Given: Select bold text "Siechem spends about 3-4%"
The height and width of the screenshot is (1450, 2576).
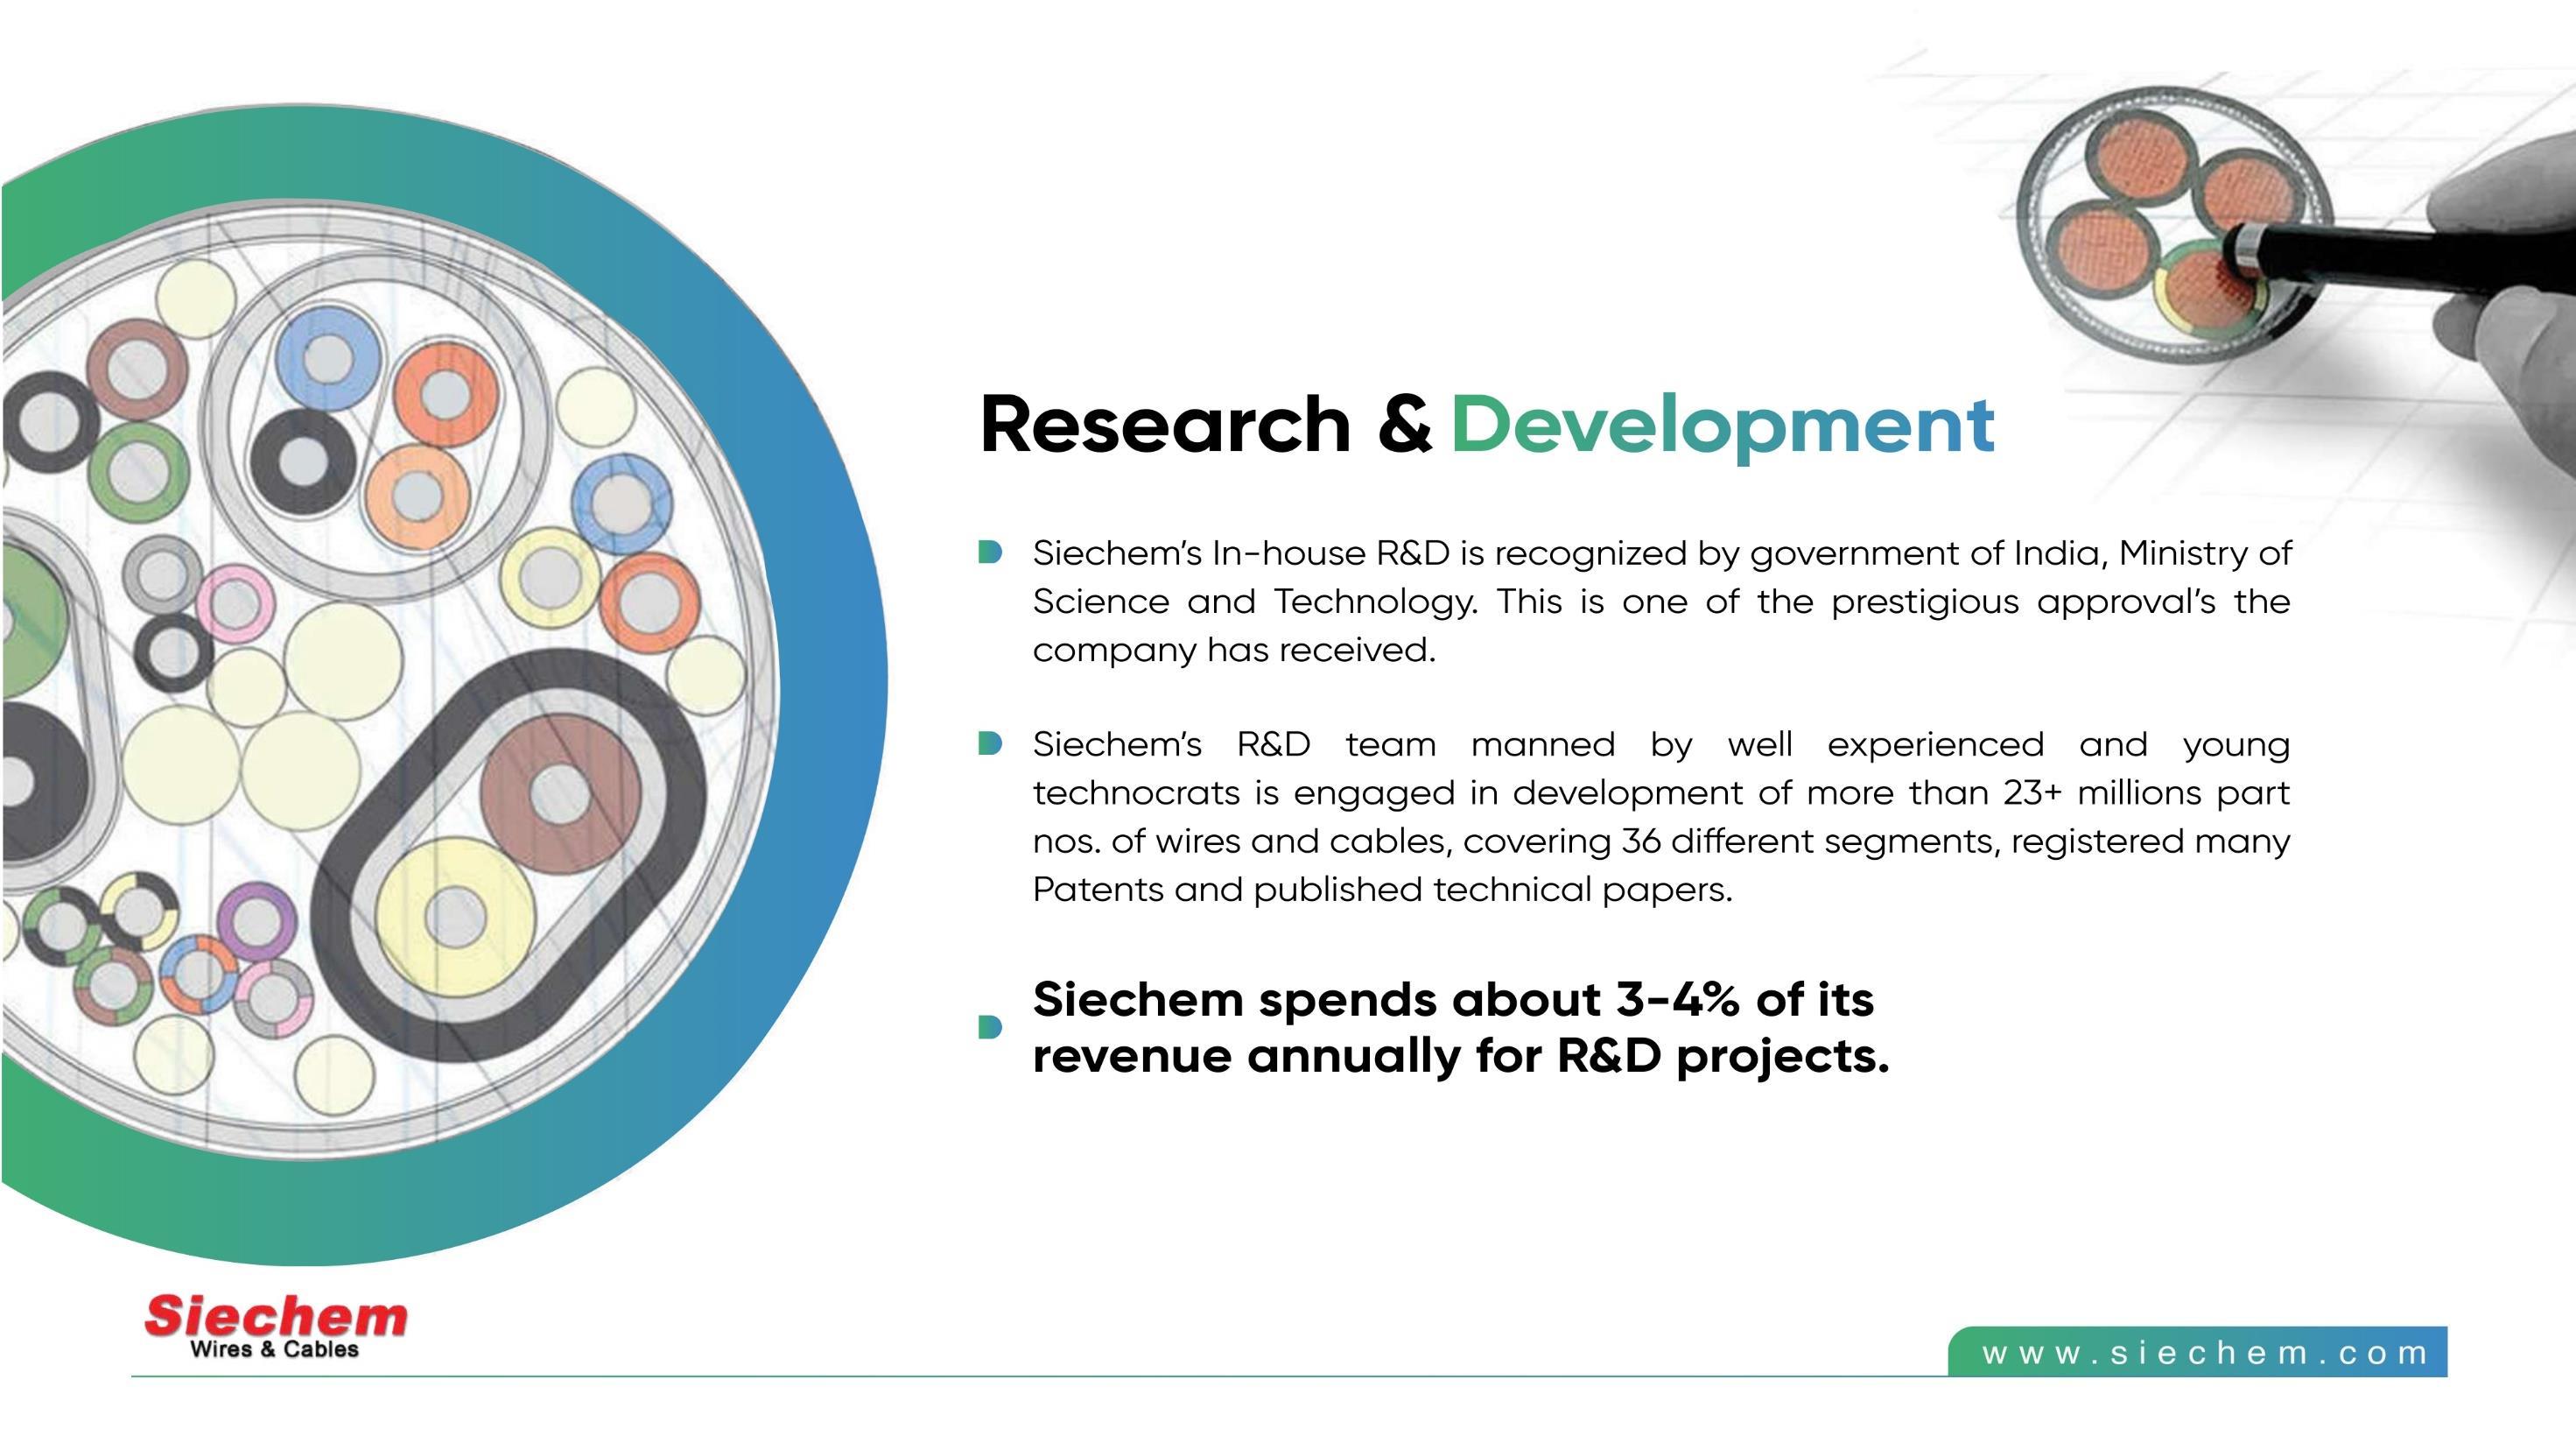Looking at the screenshot, I should tap(1461, 1028).
